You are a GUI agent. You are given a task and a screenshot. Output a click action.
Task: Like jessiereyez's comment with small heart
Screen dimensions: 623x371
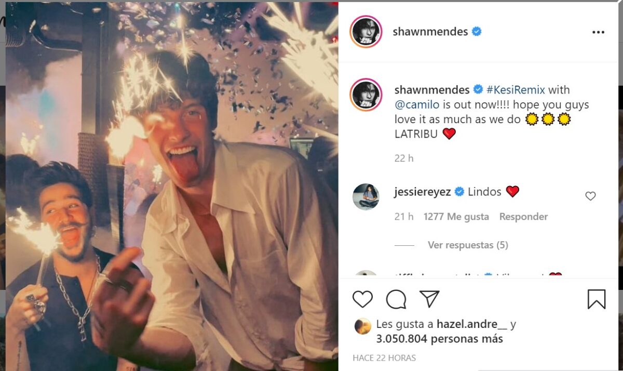coord(590,196)
